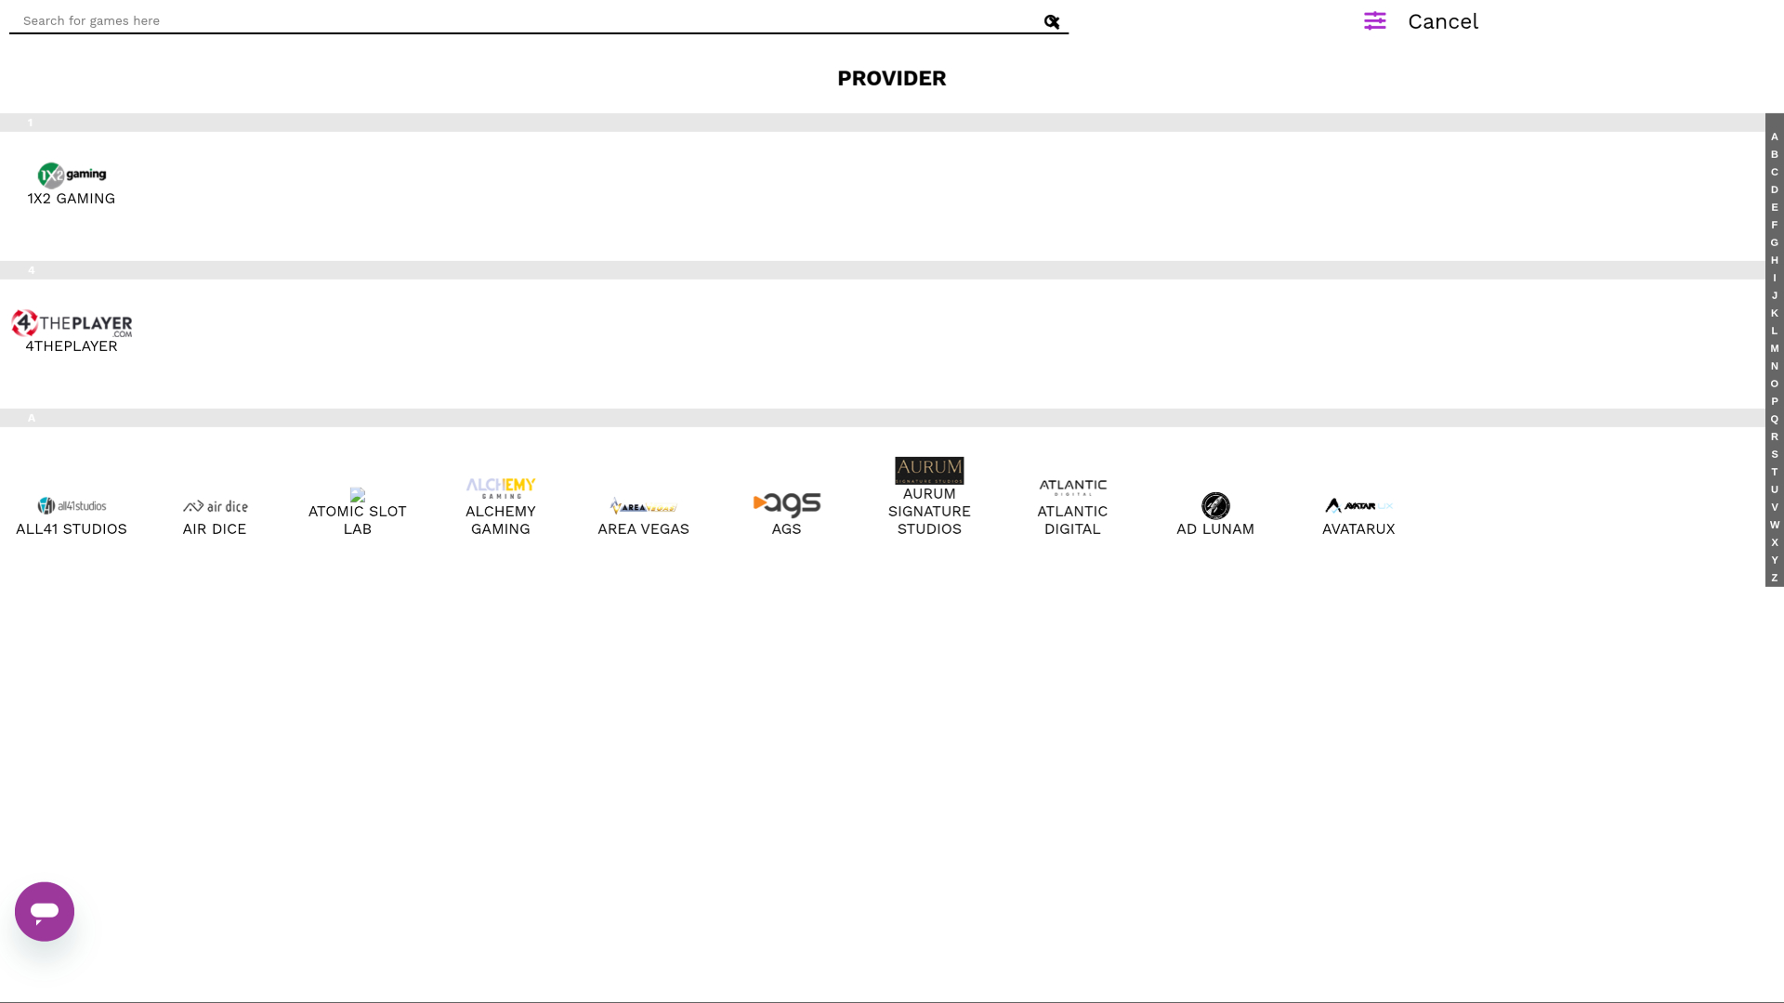Viewport: 1784px width, 1003px height.
Task: Open the Ad Lunam provider logo
Action: pyautogui.click(x=1215, y=506)
